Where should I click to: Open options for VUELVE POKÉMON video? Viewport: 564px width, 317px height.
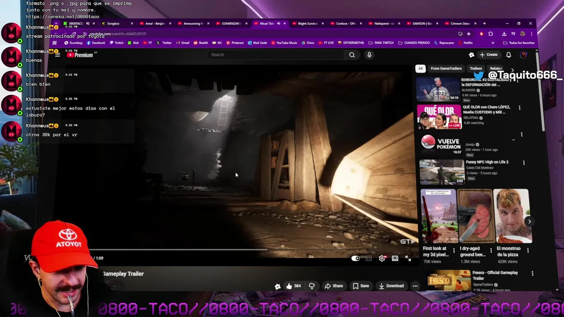point(522,134)
